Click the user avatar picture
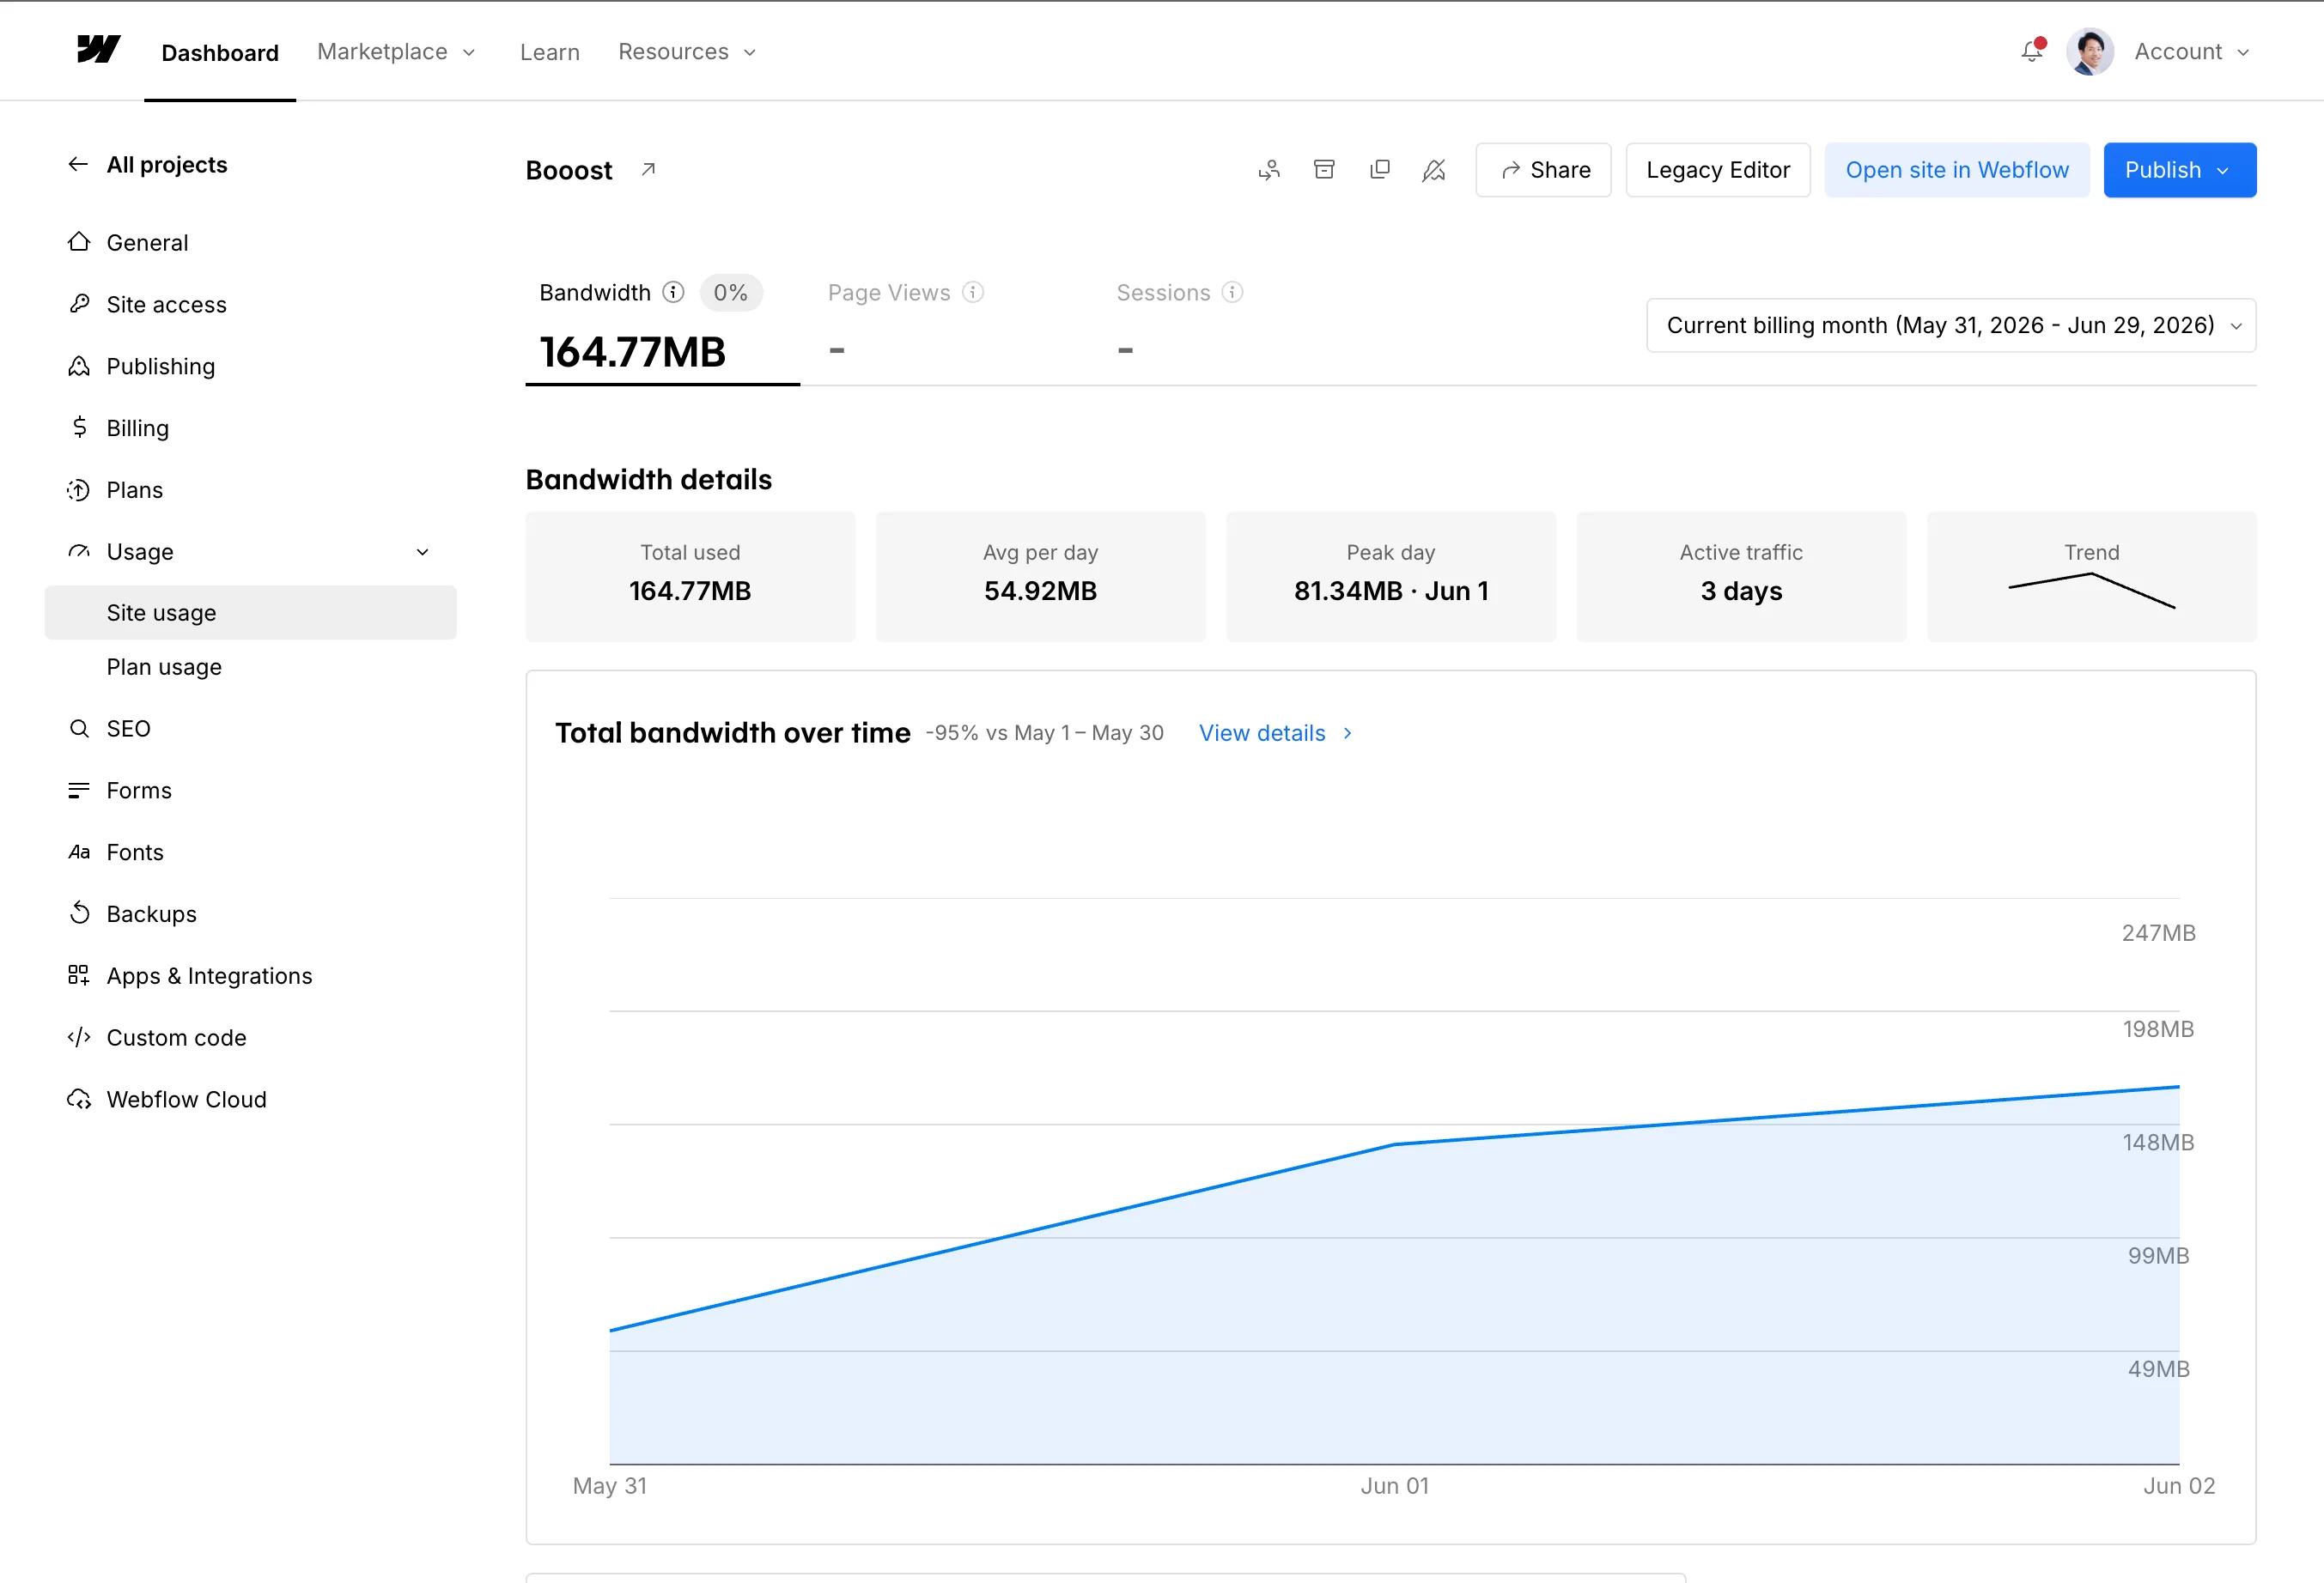Screen dimensions: 2324x1583 pos(2090,52)
